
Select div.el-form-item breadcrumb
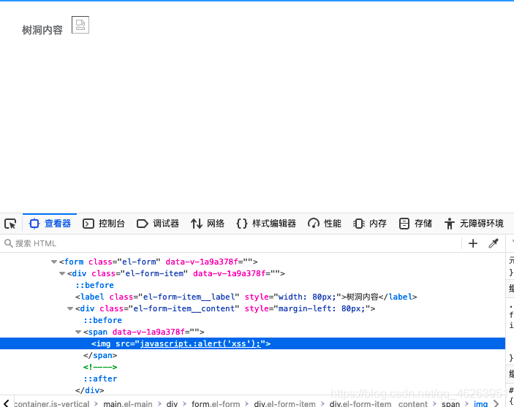tap(284, 404)
